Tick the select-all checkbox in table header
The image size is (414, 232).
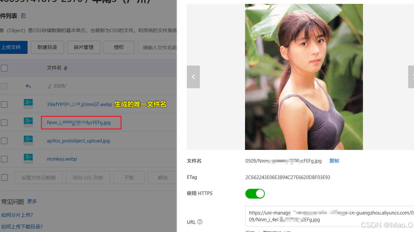coord(4,68)
